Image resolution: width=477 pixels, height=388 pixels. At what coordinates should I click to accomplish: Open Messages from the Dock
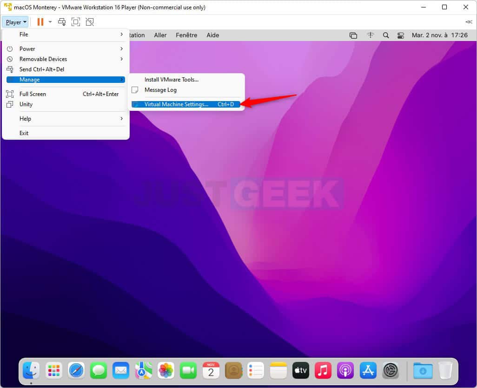(99, 370)
